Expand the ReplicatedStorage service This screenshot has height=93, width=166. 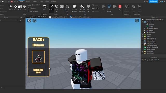(142, 45)
